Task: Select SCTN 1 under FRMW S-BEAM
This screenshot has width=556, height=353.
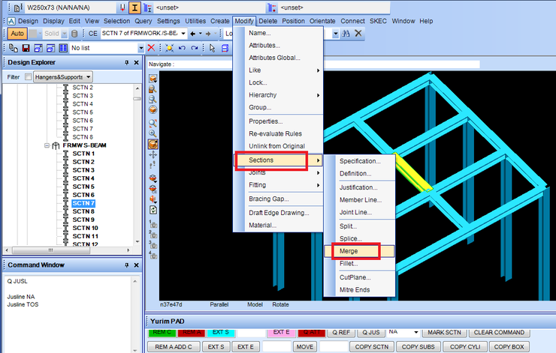Action: [83, 154]
